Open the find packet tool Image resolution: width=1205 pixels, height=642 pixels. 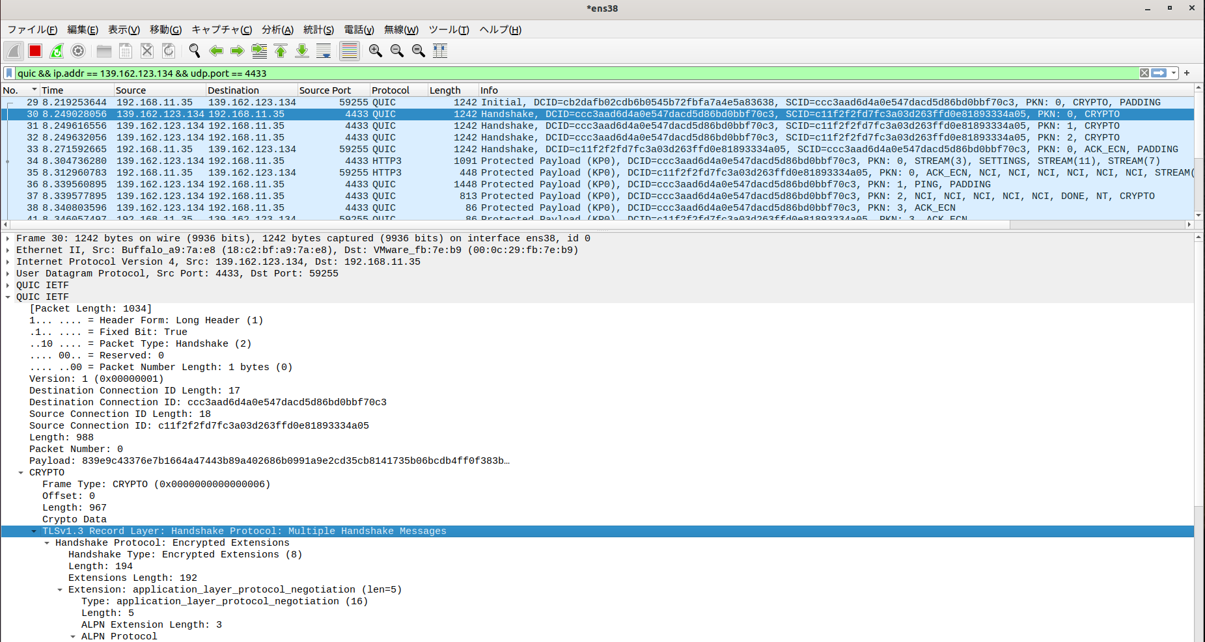coord(193,51)
